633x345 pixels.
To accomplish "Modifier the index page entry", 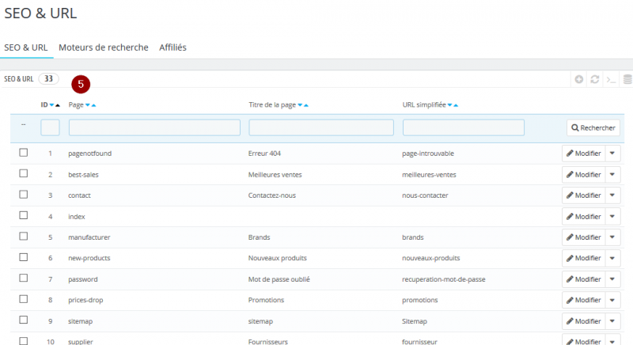I will coord(584,216).
